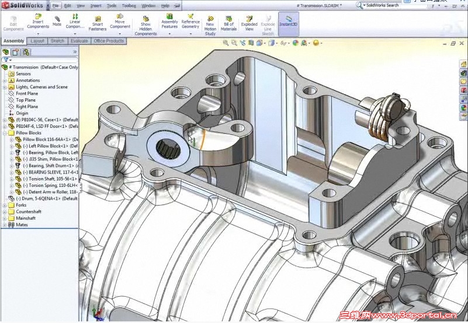Click Show Hidden Components tool
Viewport: 468px width, 323px height.
[145, 26]
